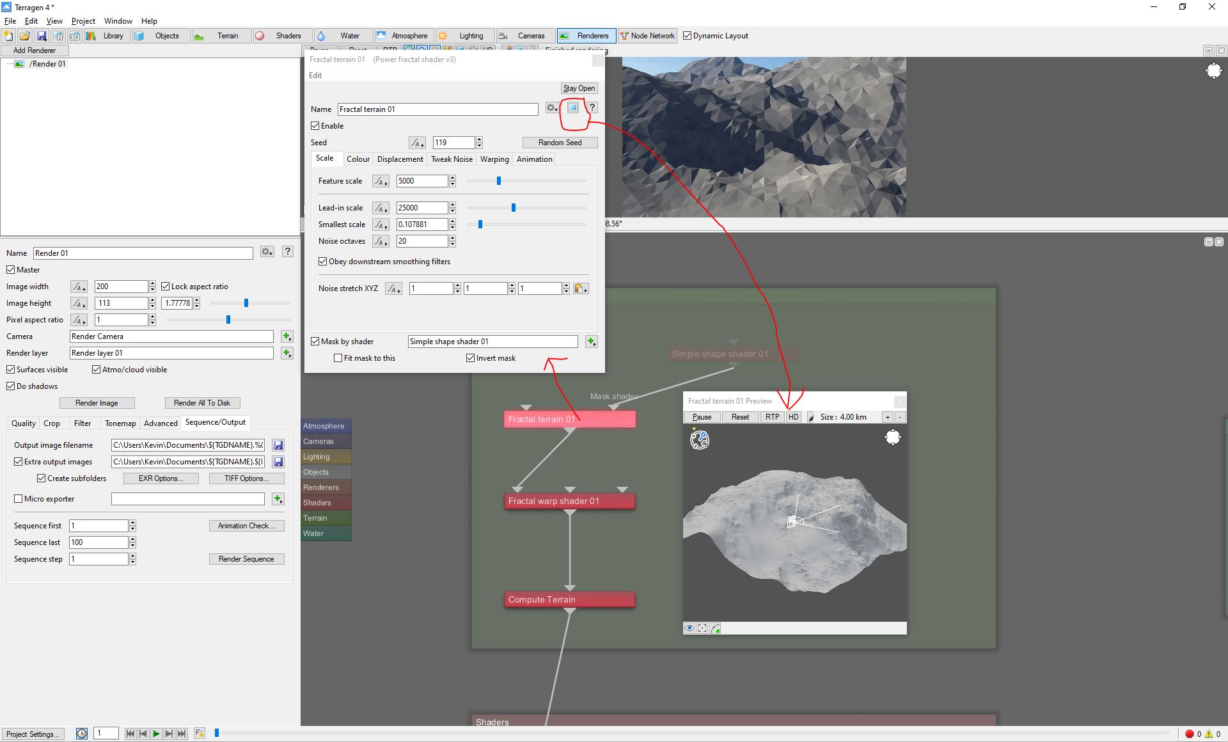Open the gear options menu for Fractal terrain 01

552,108
